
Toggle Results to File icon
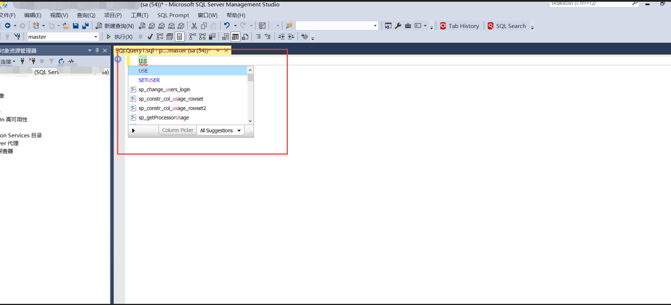pos(245,37)
